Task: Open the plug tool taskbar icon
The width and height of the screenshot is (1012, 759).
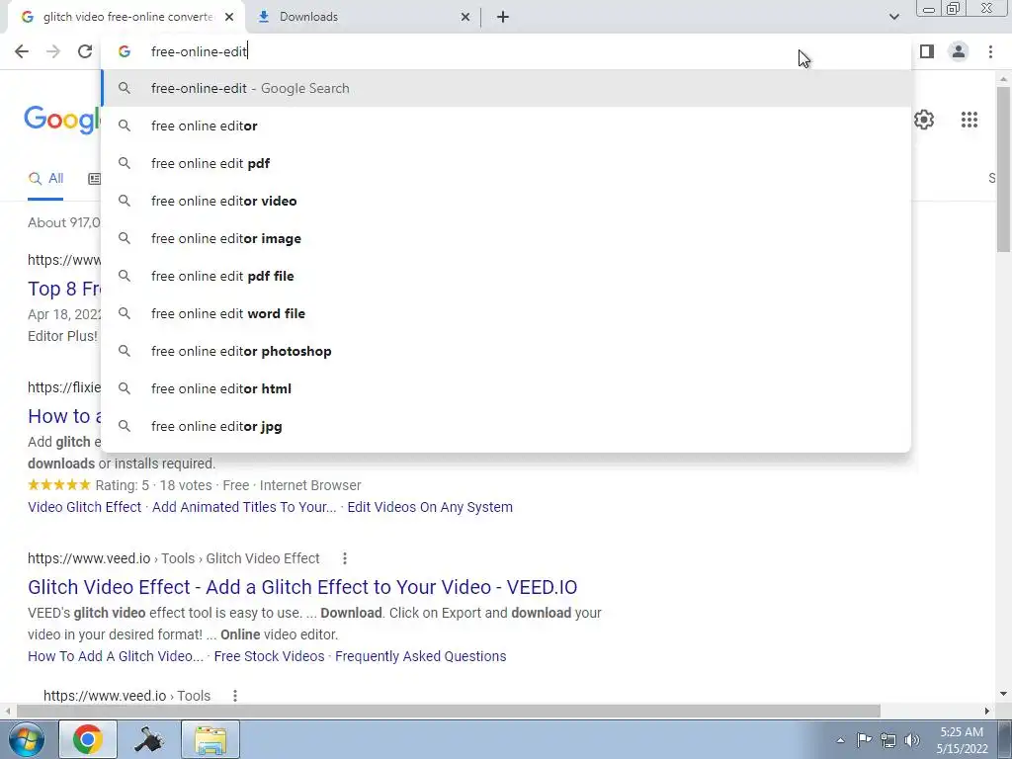Action: [x=149, y=739]
